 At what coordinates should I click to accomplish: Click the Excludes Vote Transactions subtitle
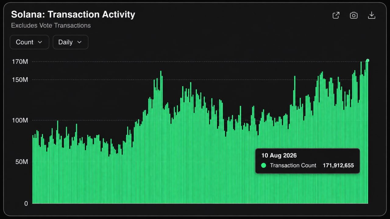51,26
